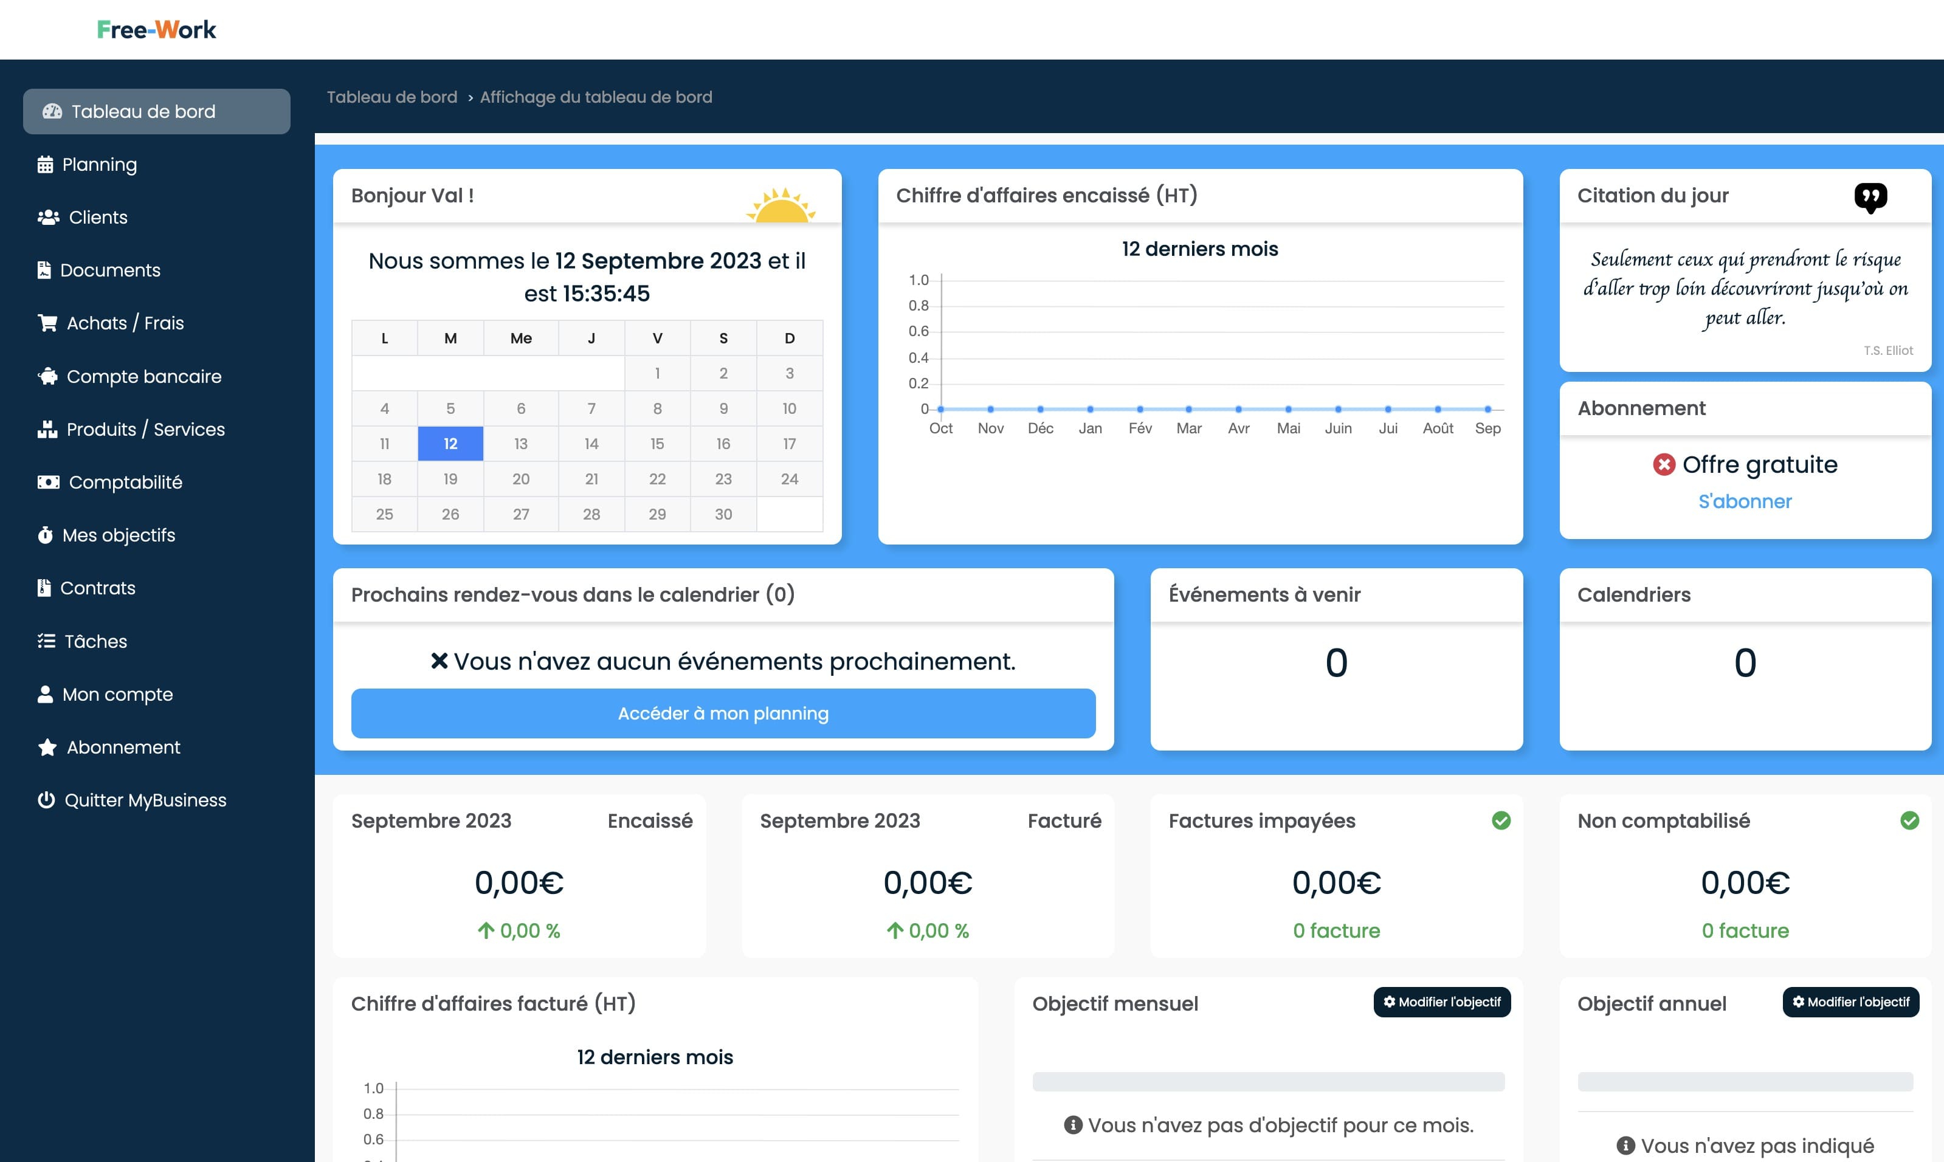The width and height of the screenshot is (1944, 1162).
Task: Click the star Abonnement sidebar icon
Action: pyautogui.click(x=47, y=747)
